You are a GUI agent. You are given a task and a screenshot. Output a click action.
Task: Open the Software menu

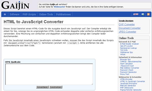click(x=14, y=14)
